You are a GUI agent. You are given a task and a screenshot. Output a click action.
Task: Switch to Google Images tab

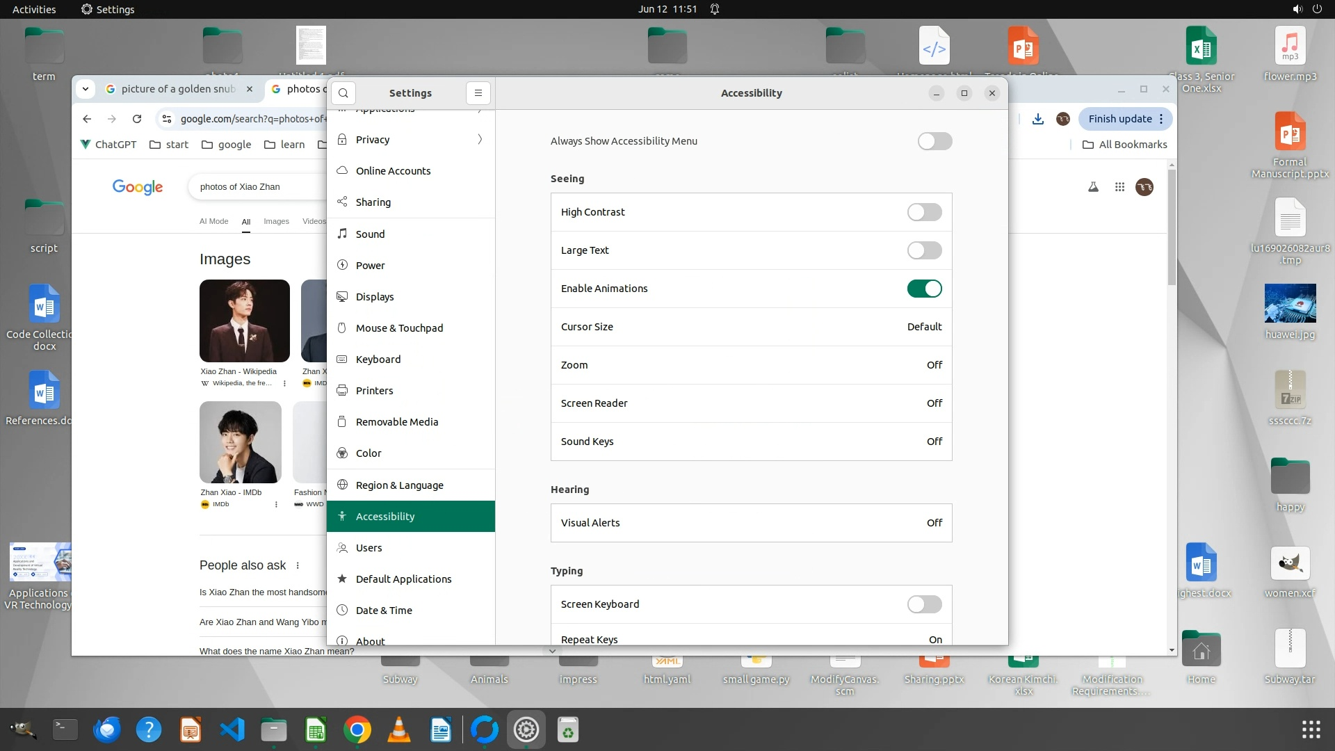point(276,221)
